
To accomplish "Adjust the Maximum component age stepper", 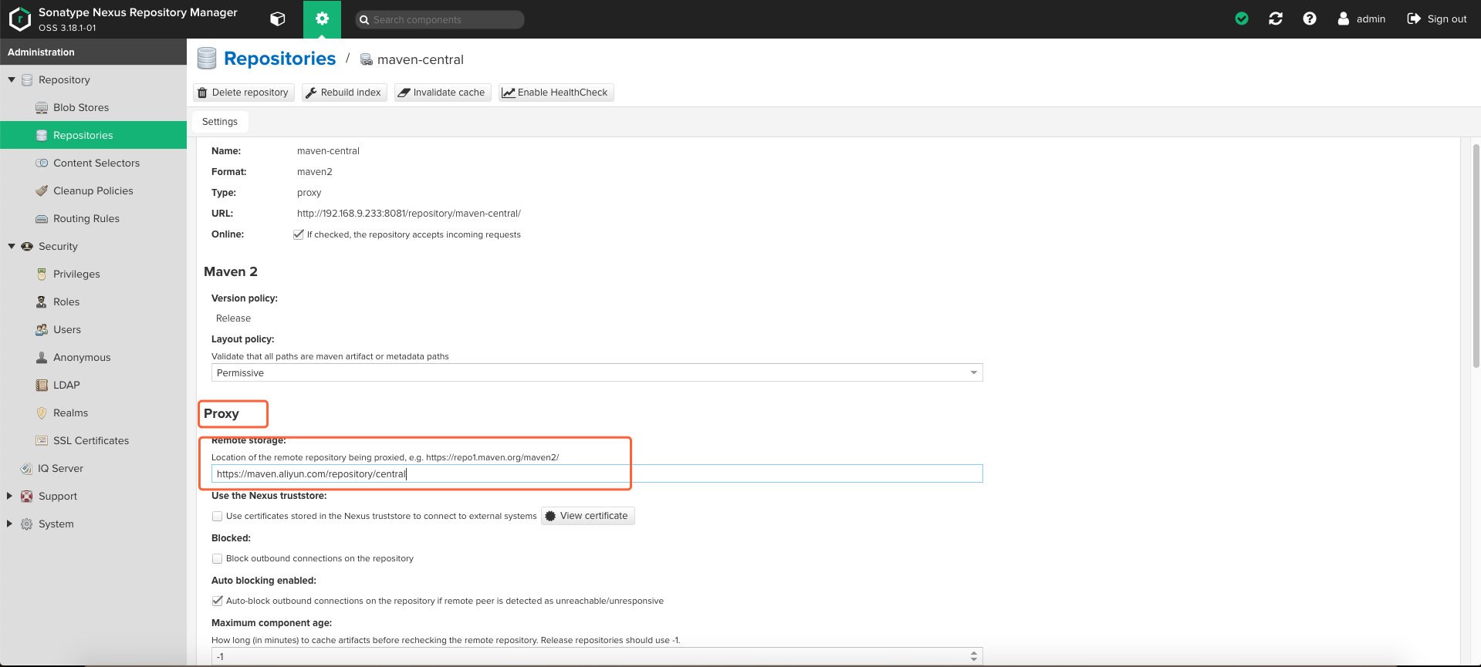I will point(974,656).
